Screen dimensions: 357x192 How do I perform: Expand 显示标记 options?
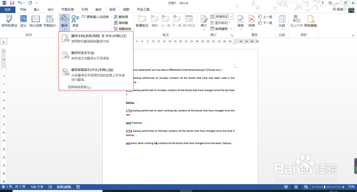220,23
